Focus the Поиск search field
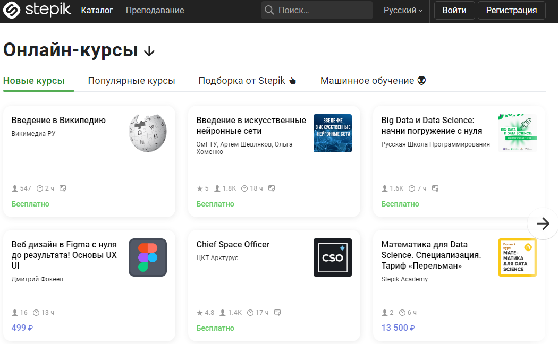 tap(317, 10)
